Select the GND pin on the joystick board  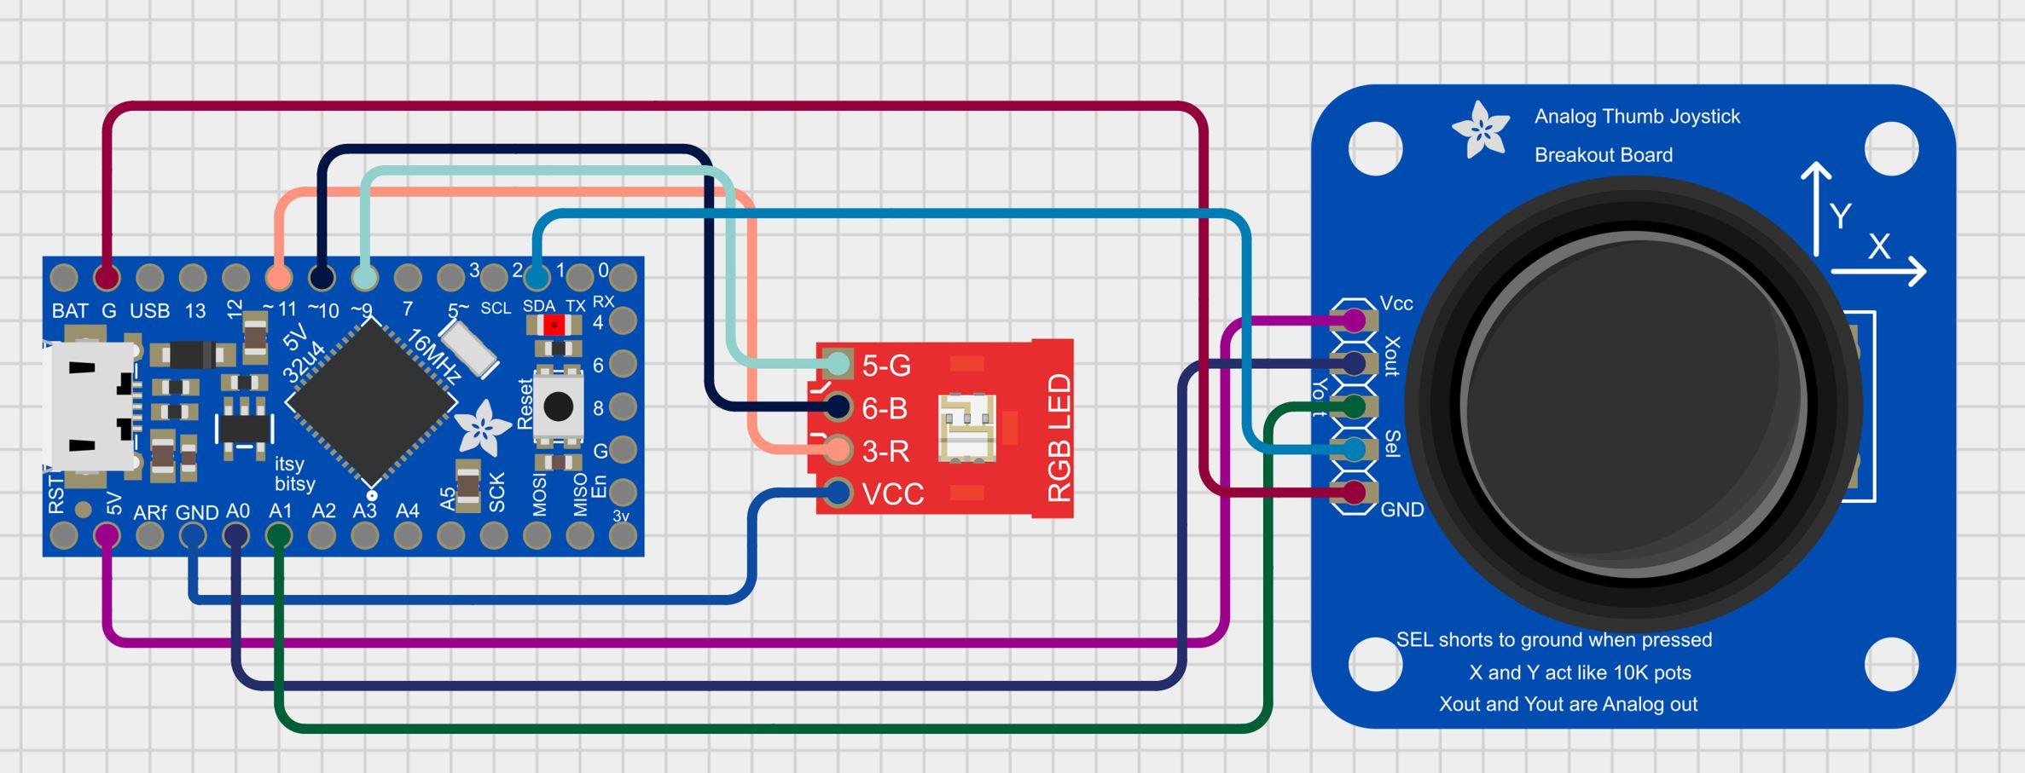1355,492
